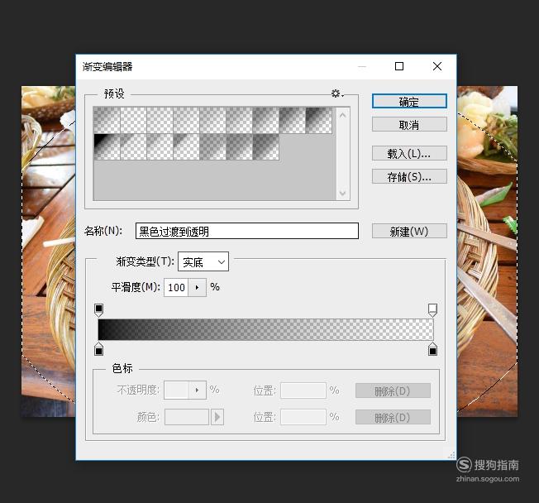The image size is (539, 503).
Task: Select the right color stop below the gradient bar
Action: 432,349
